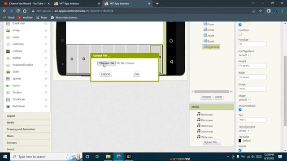
Task: Select Switch component icon
Action: click(8, 85)
